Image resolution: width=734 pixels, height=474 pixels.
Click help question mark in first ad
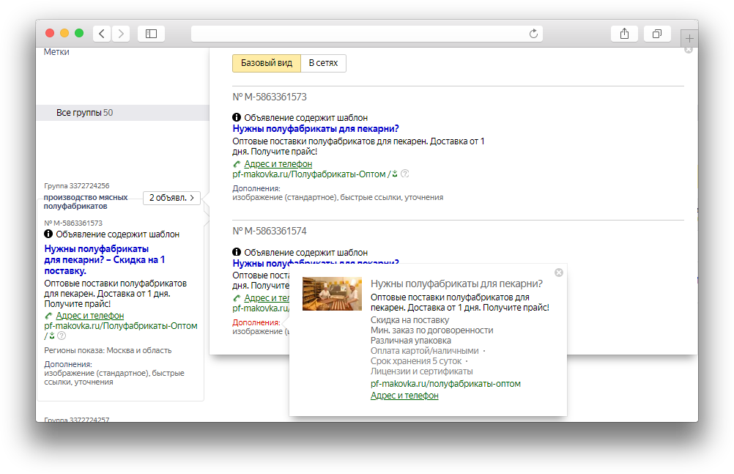coord(404,174)
